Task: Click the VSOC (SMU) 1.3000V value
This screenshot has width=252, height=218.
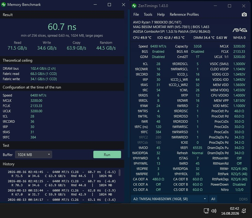Action: click(239, 64)
